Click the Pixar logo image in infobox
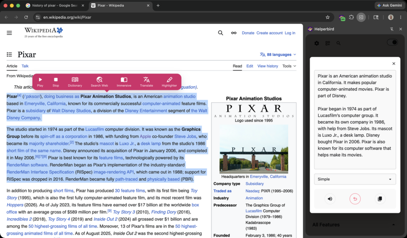 [254, 111]
